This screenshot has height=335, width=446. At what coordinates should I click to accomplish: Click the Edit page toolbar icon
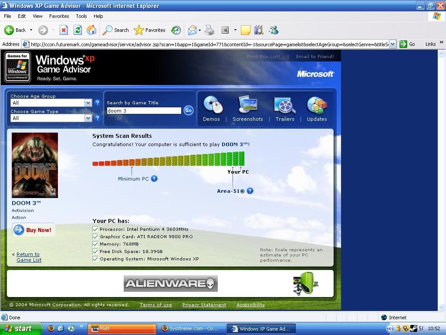coord(225,30)
